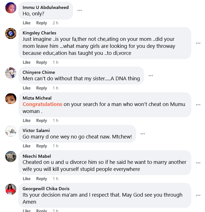Like Chinyere Chime's comment

click(27, 88)
